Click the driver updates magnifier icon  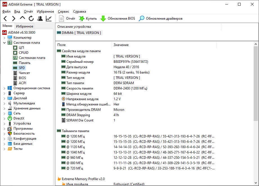click(x=141, y=19)
